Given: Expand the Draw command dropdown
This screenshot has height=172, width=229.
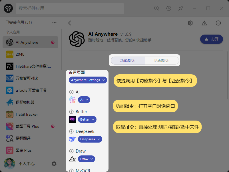Looking at the screenshot, I should pos(86,159).
